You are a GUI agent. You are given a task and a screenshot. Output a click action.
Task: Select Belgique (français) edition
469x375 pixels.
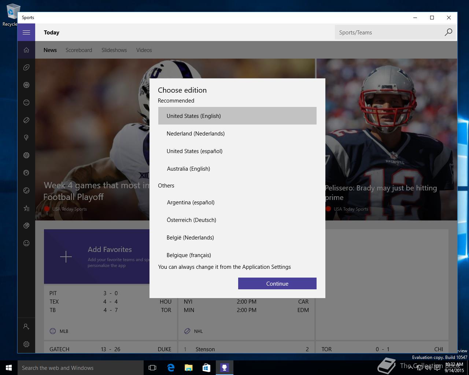[237, 255]
